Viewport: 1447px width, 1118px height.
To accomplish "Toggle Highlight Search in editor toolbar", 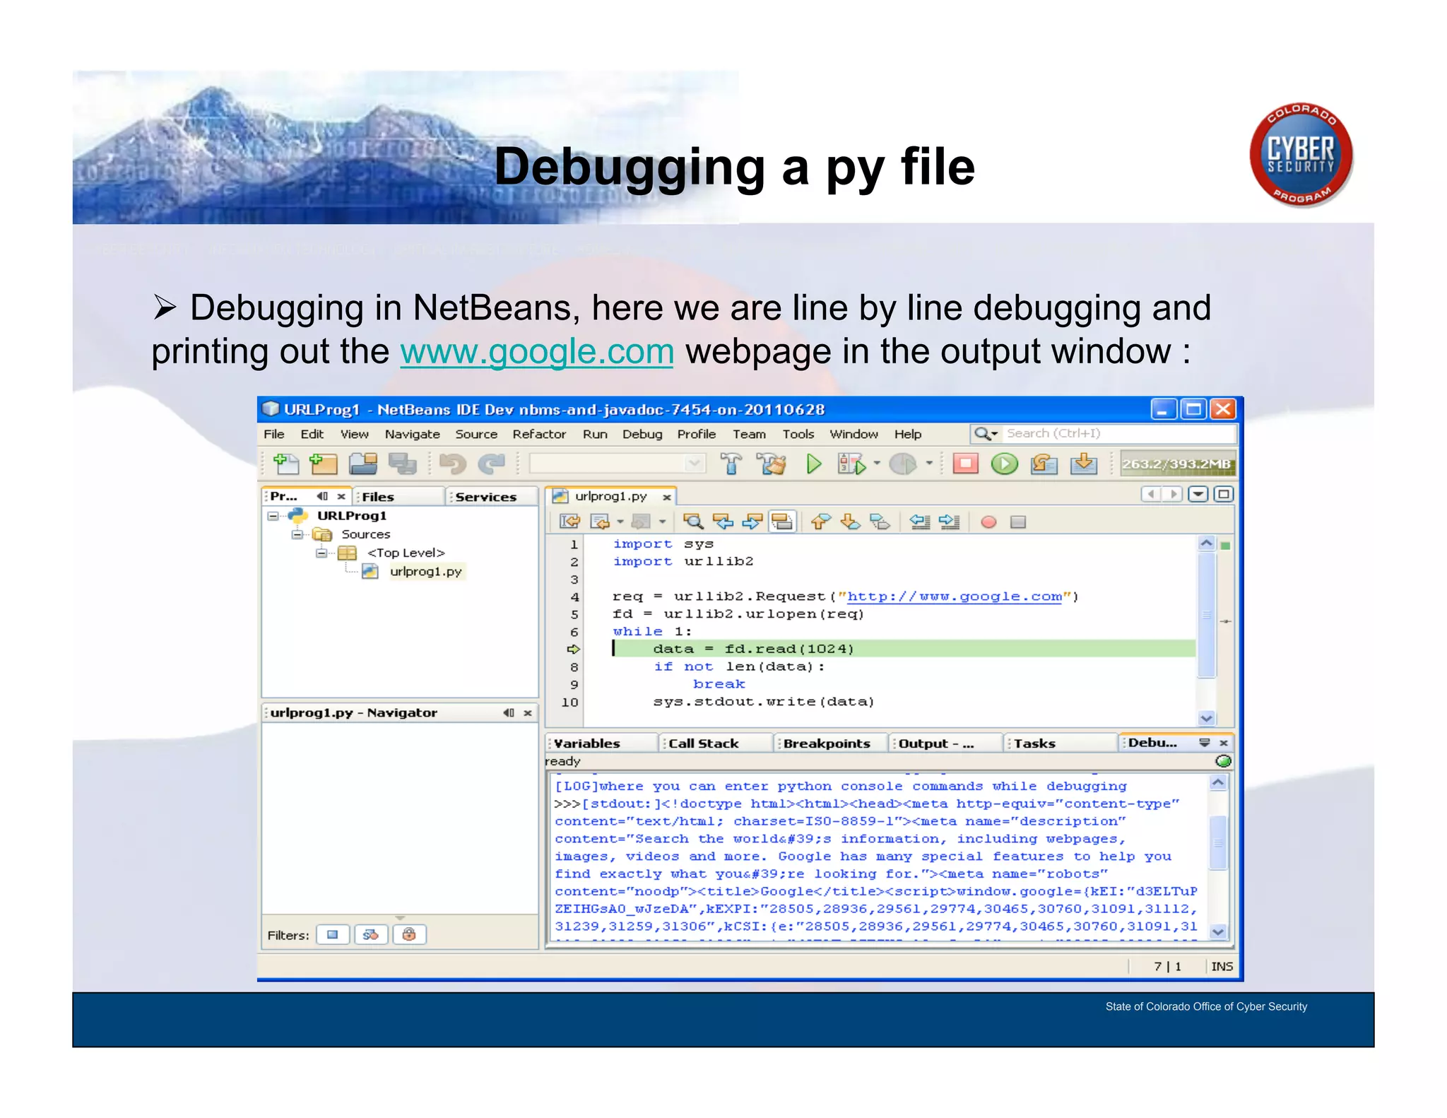I will pyautogui.click(x=782, y=522).
